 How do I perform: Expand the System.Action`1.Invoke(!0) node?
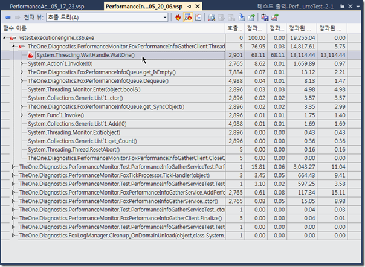[22, 63]
